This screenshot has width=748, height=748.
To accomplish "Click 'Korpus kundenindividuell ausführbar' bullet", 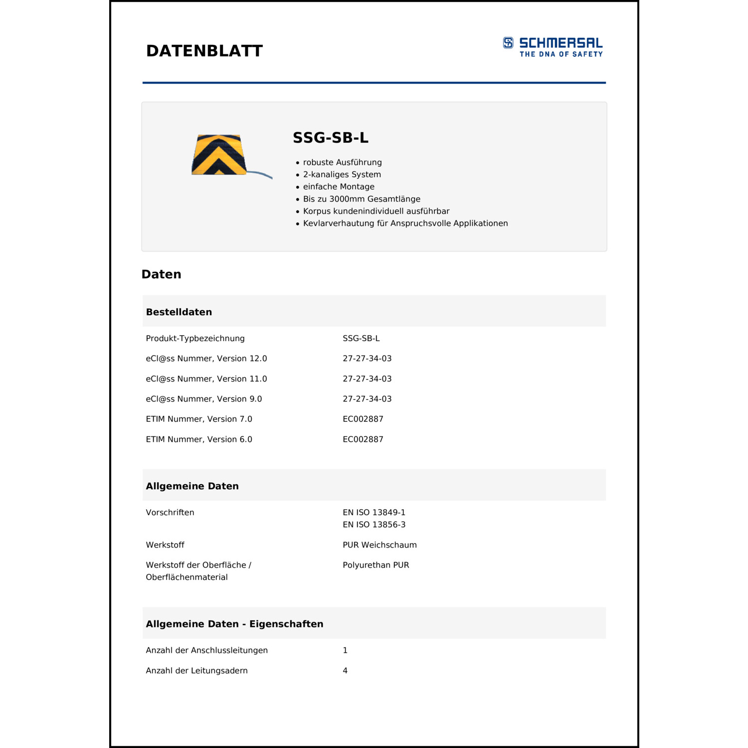I will tap(376, 211).
